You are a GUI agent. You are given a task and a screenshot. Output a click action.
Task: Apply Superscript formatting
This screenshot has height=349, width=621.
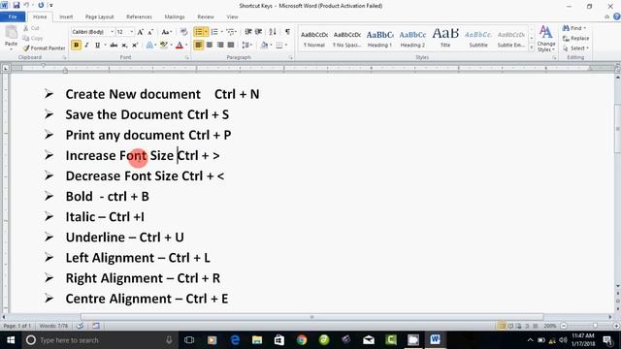pyautogui.click(x=135, y=46)
